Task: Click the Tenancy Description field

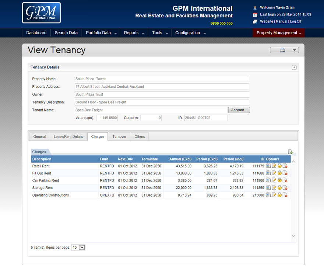Action: pos(162,102)
